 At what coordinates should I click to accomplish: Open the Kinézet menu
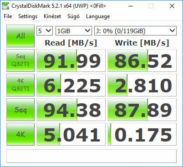tap(52, 16)
